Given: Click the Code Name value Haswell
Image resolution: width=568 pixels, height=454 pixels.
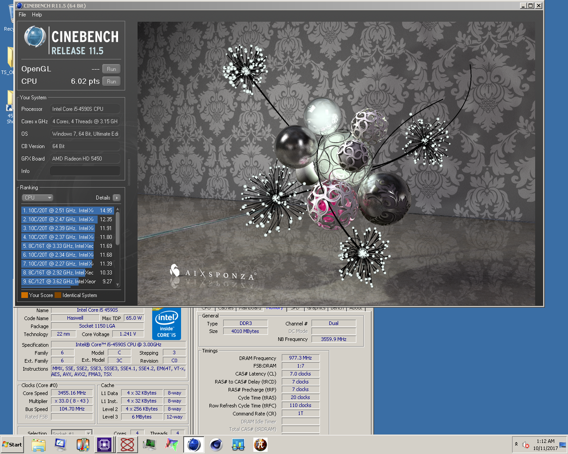Looking at the screenshot, I should tap(75, 318).
